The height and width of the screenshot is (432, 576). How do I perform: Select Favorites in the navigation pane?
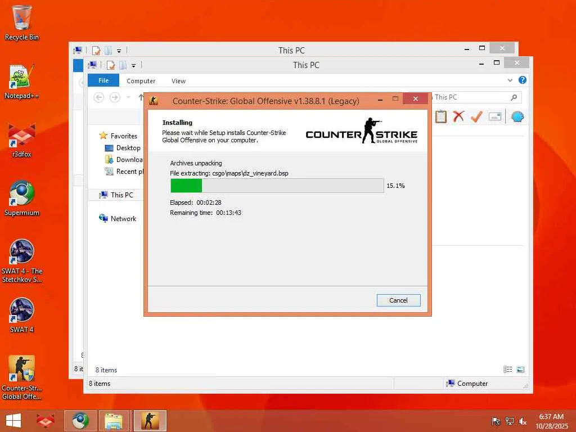[x=119, y=136]
